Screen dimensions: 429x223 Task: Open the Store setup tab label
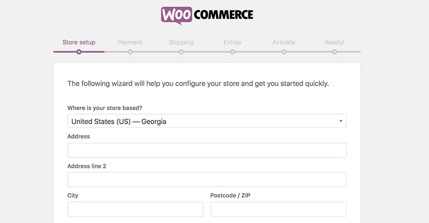[x=79, y=42]
